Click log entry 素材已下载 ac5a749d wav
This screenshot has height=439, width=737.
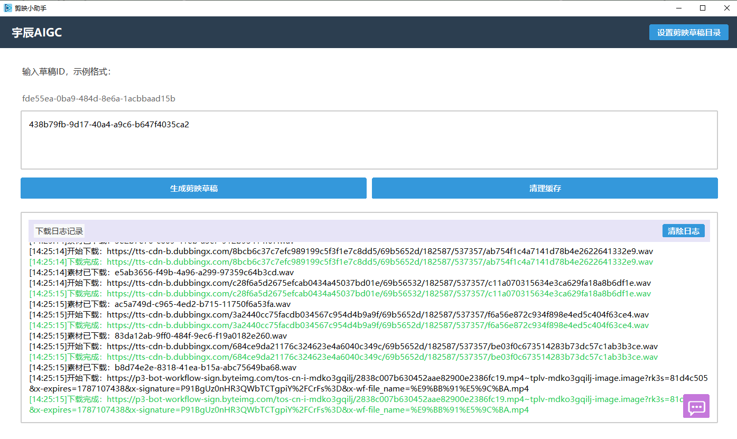click(x=160, y=304)
